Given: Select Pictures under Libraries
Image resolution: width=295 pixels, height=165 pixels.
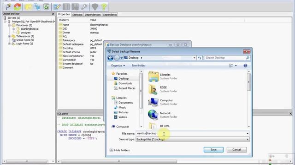Looking at the screenshot, I should point(121,112).
